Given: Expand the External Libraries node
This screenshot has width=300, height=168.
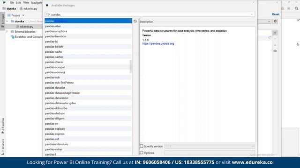Looking at the screenshot, I should coord(7,32).
